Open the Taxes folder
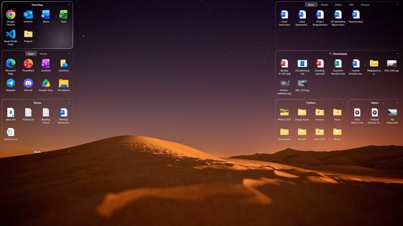Image resolution: width=403 pixels, height=226 pixels. pyautogui.click(x=319, y=132)
